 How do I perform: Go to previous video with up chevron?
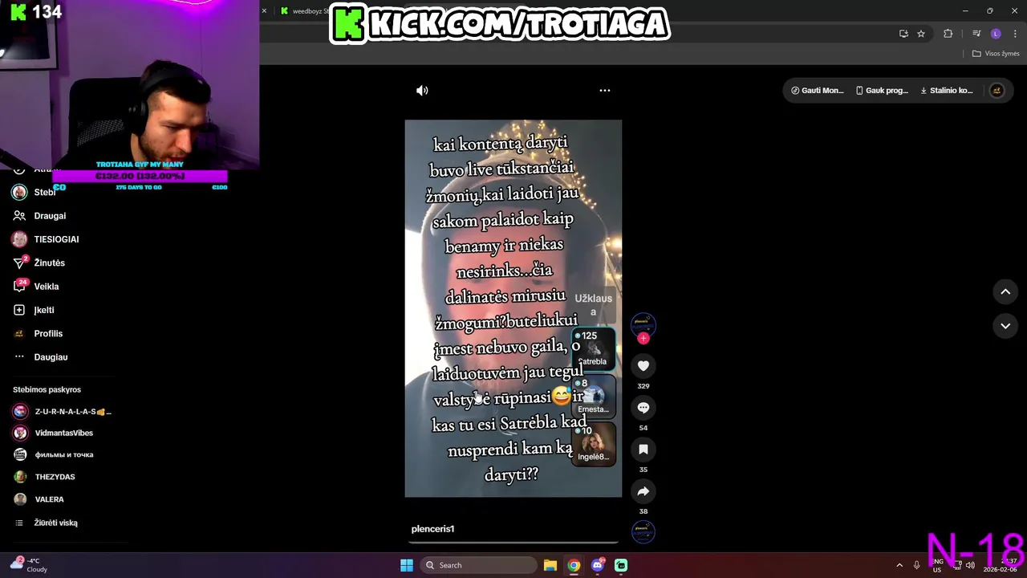(x=1005, y=292)
